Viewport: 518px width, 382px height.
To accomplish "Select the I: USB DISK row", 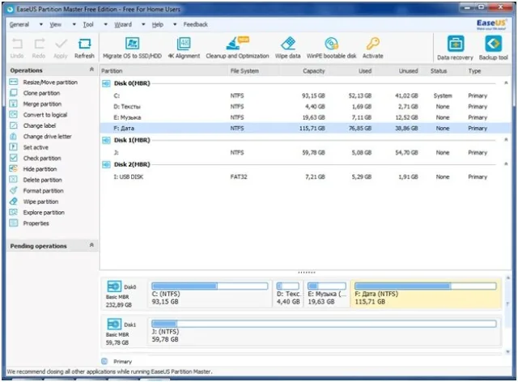I will [x=304, y=176].
